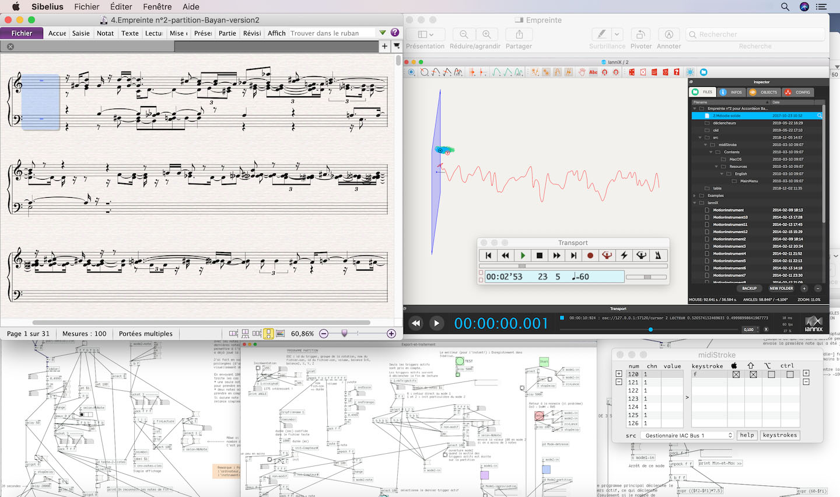The image size is (840, 497).
Task: Click the green play button in Sibelius Transport
Action: (523, 256)
